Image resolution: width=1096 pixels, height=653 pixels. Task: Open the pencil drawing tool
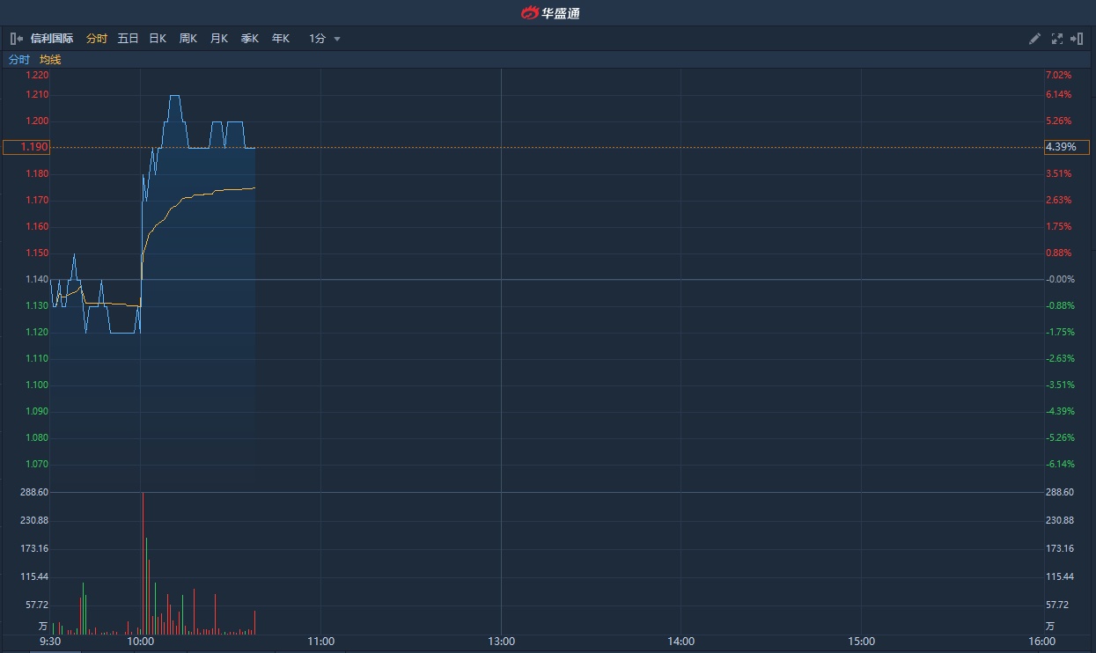point(1034,39)
